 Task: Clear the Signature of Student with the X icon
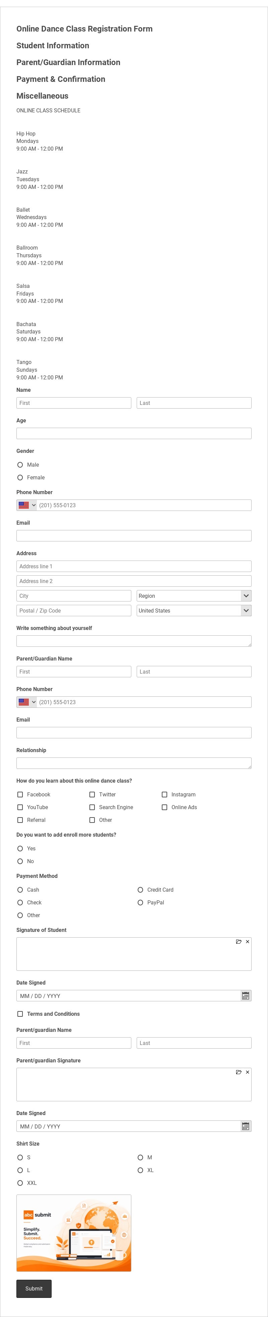[248, 941]
